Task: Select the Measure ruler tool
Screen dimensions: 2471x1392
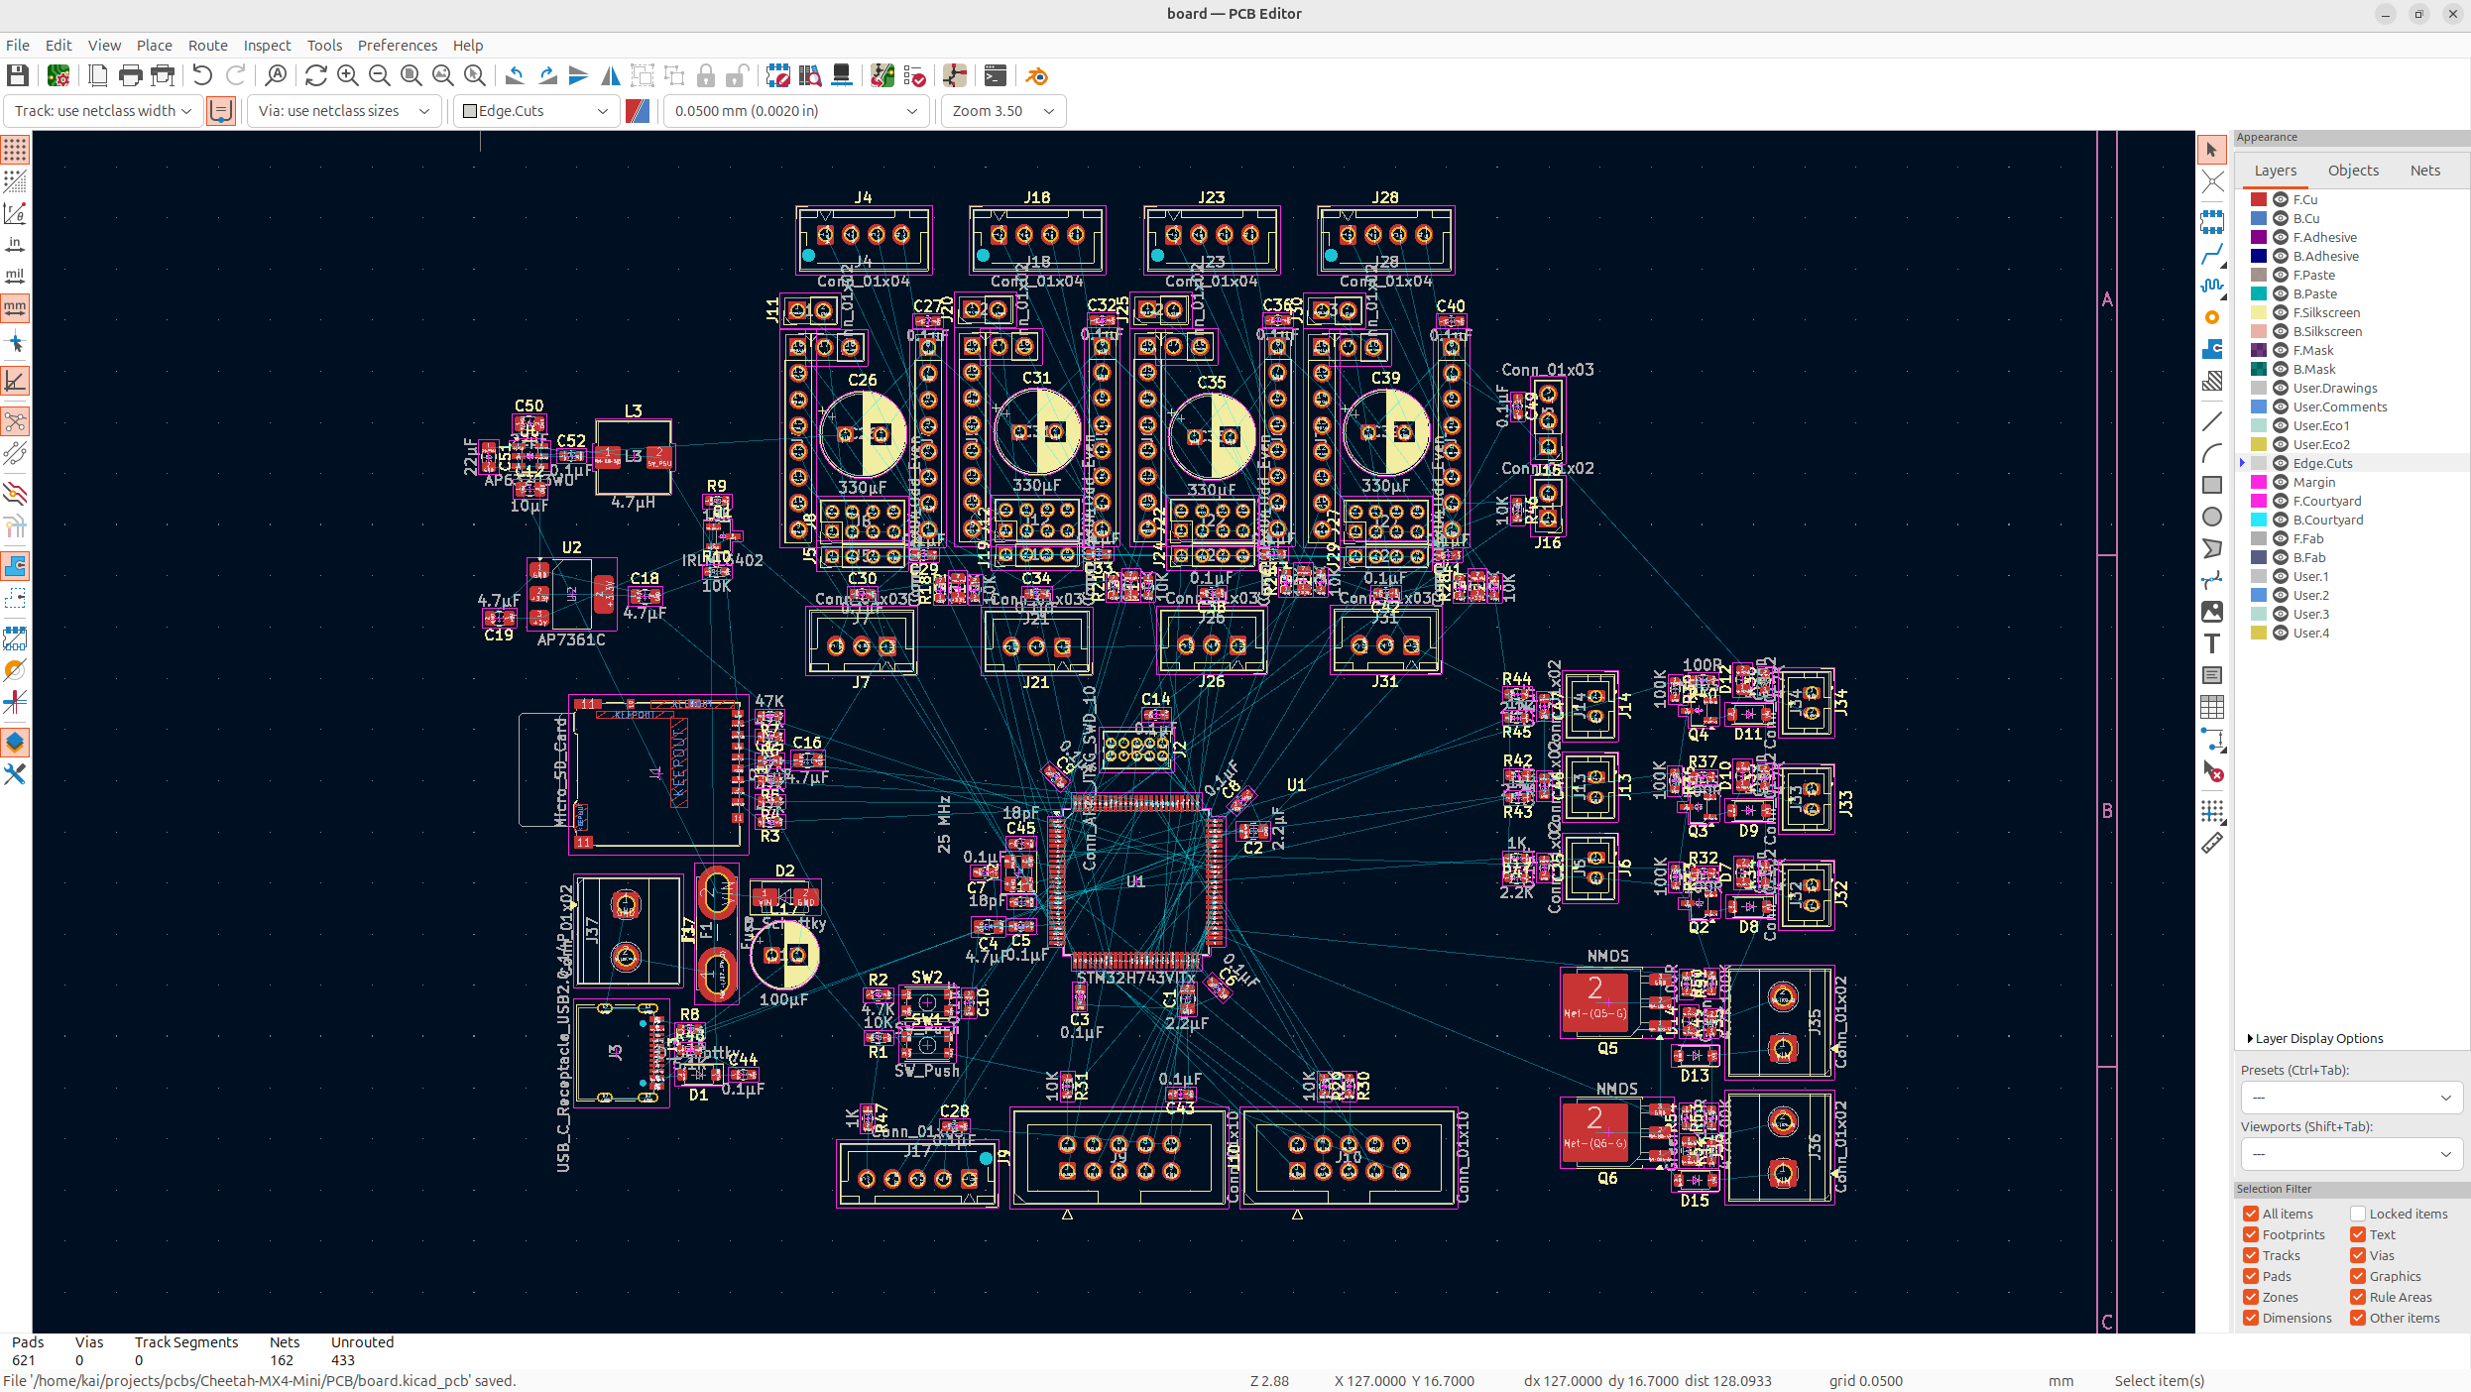Action: click(2212, 844)
